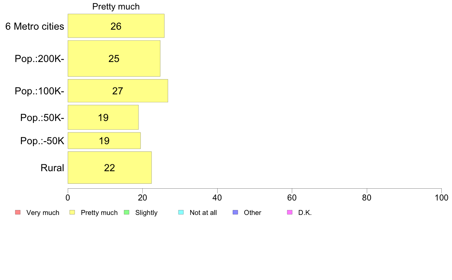452x280 pixels.
Task: Click the Rural row label
Action: point(52,168)
